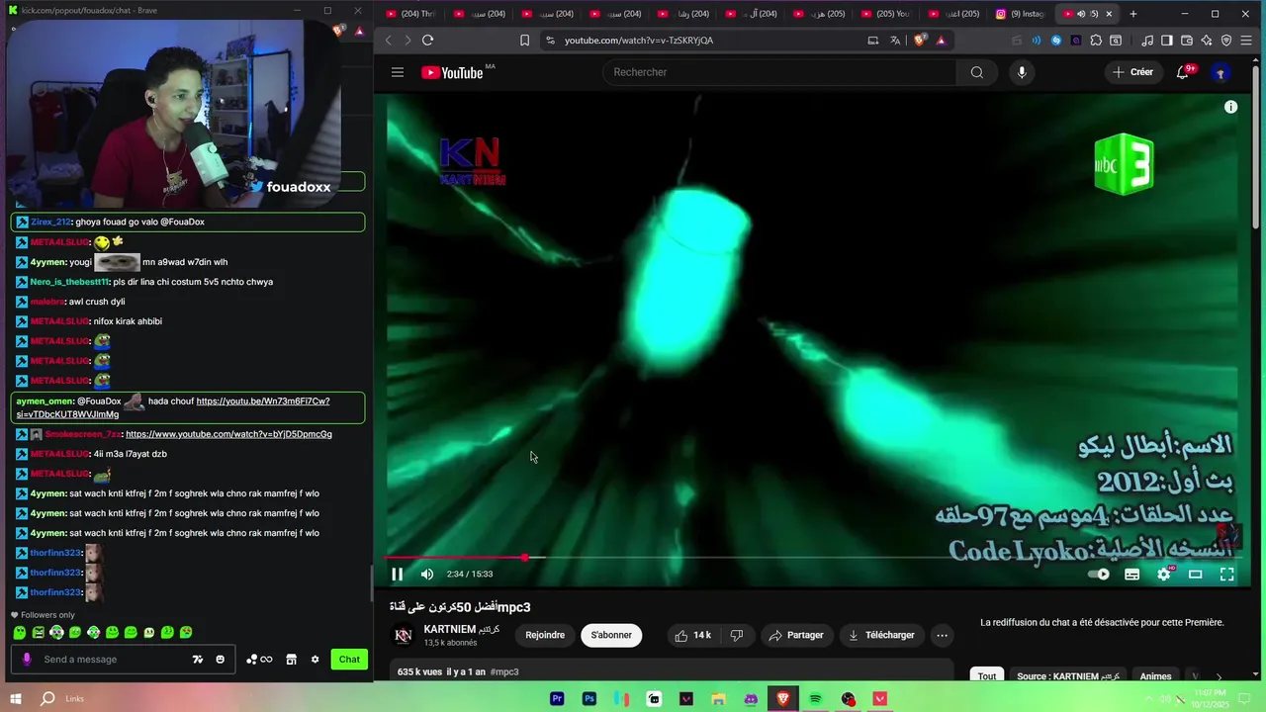Open YouTube notifications bell
The width and height of the screenshot is (1266, 712).
pyautogui.click(x=1182, y=72)
